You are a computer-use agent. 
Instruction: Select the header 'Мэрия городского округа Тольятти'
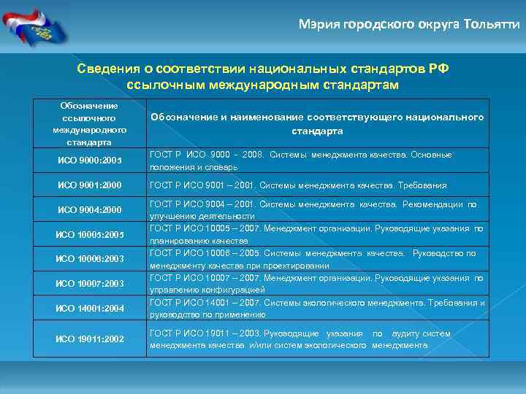coord(409,25)
